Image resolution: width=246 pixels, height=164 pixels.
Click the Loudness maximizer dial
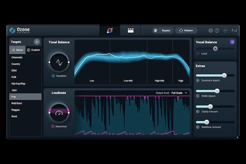pyautogui.click(x=59, y=113)
